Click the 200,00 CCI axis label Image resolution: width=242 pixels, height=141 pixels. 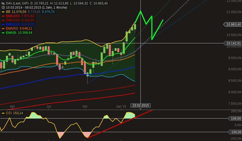pos(236,111)
